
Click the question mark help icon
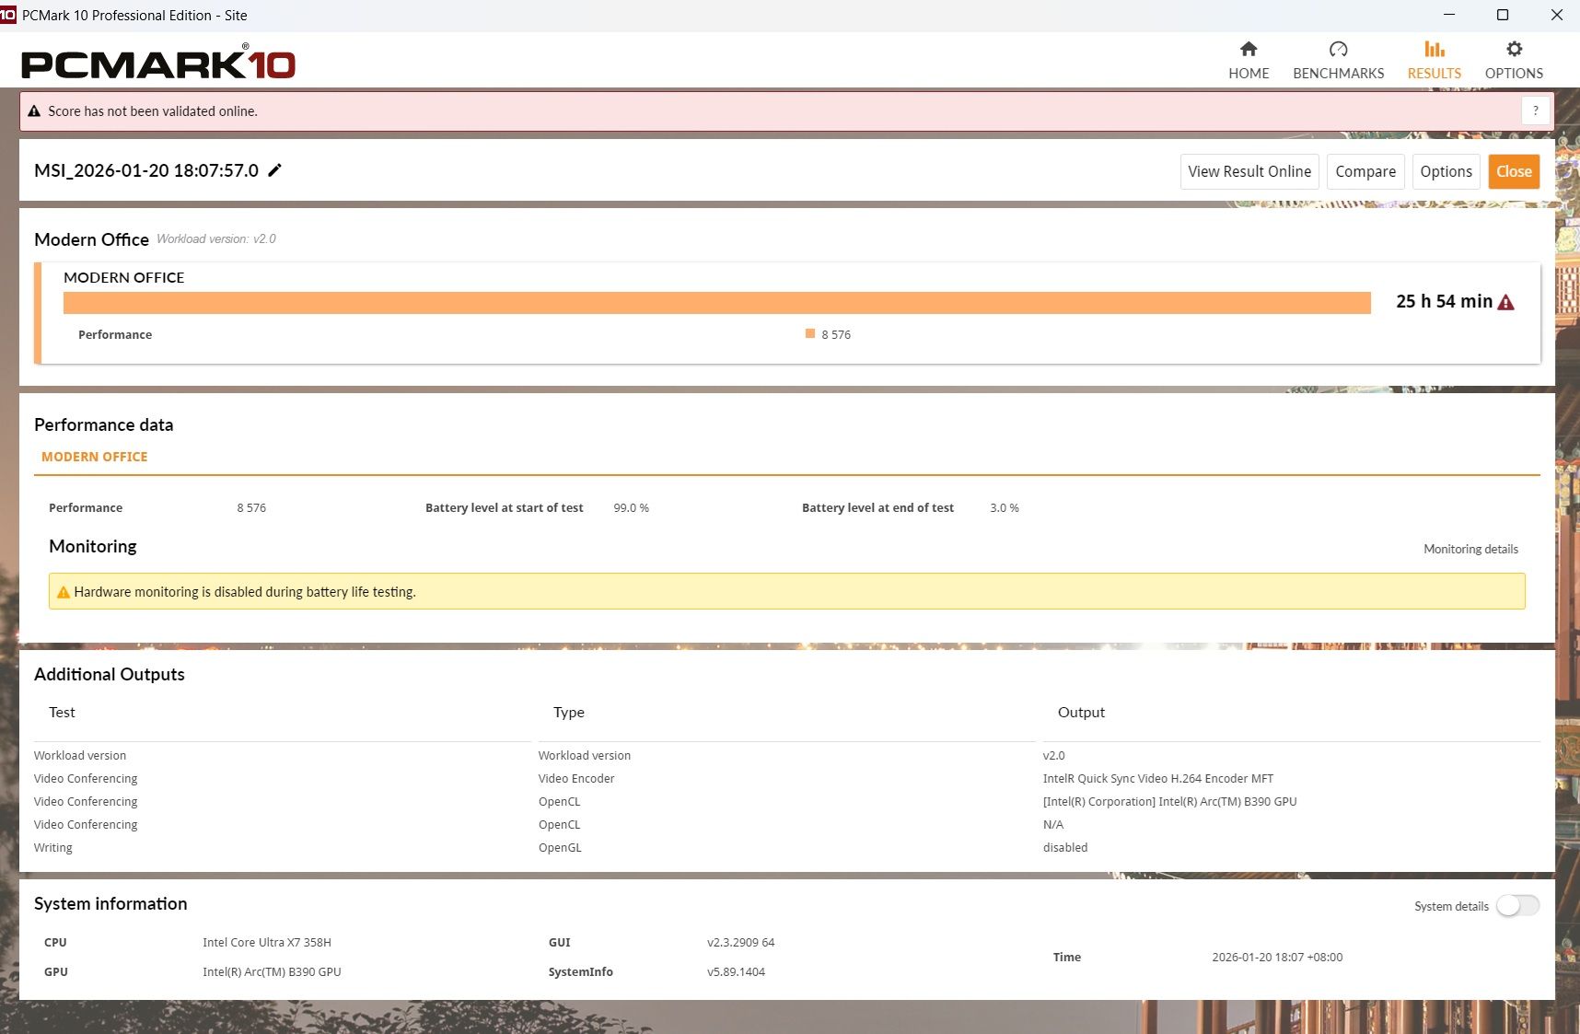tap(1535, 110)
